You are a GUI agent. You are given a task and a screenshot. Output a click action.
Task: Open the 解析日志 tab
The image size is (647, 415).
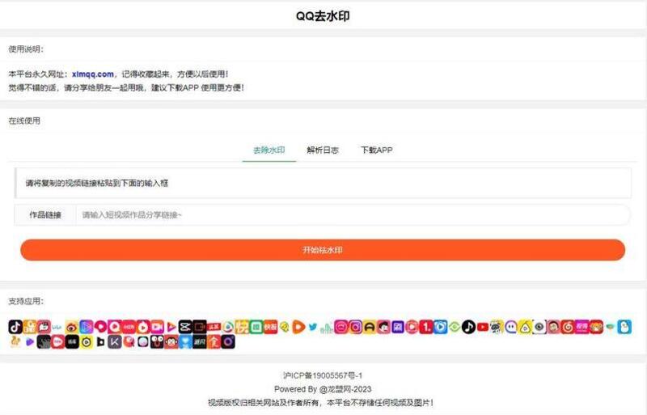[323, 150]
